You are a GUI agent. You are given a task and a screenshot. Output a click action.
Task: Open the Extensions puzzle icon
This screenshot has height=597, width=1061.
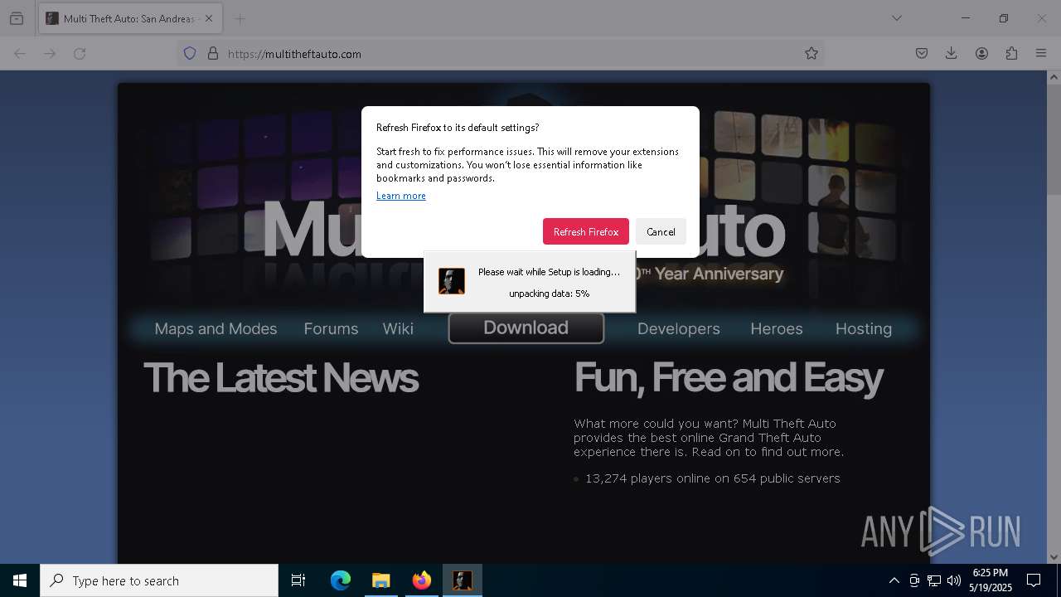tap(1011, 53)
